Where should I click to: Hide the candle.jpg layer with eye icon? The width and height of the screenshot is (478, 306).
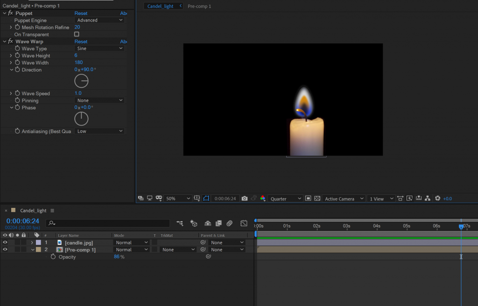pyautogui.click(x=5, y=242)
